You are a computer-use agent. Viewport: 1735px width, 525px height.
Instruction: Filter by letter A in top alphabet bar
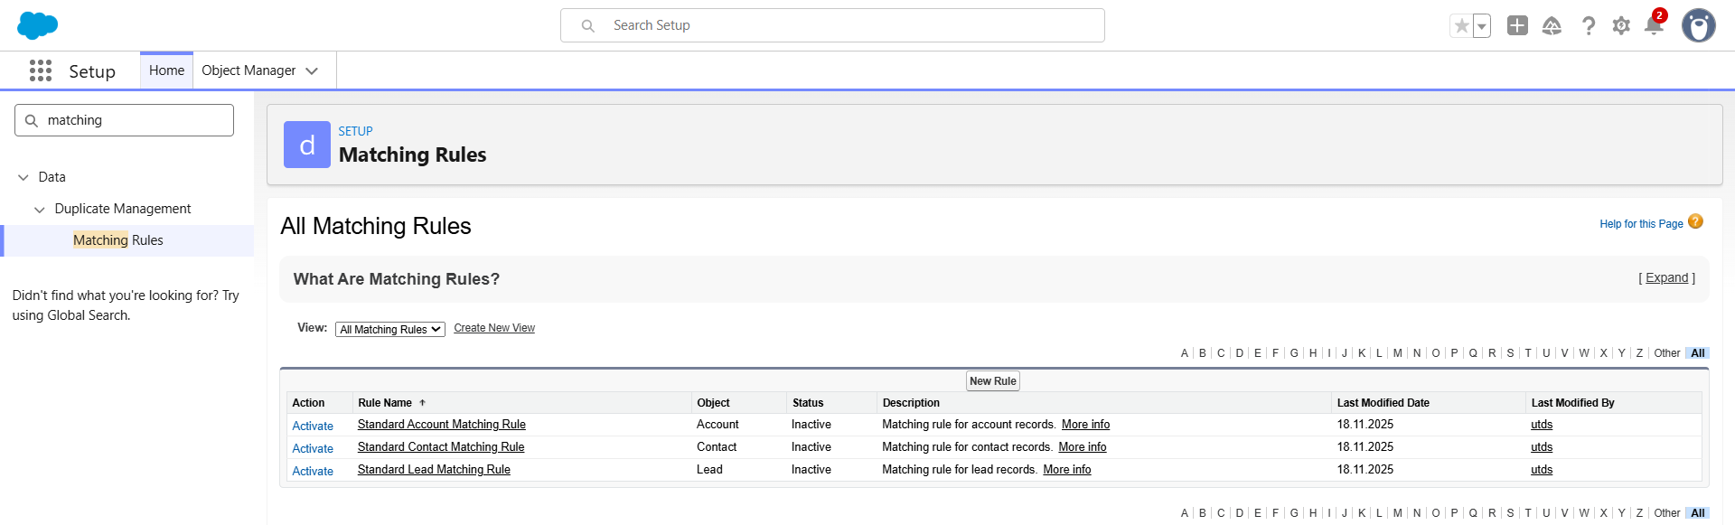tap(1185, 353)
